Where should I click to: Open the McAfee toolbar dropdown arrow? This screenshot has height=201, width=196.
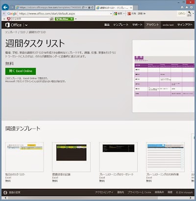pyautogui.click(x=76, y=19)
